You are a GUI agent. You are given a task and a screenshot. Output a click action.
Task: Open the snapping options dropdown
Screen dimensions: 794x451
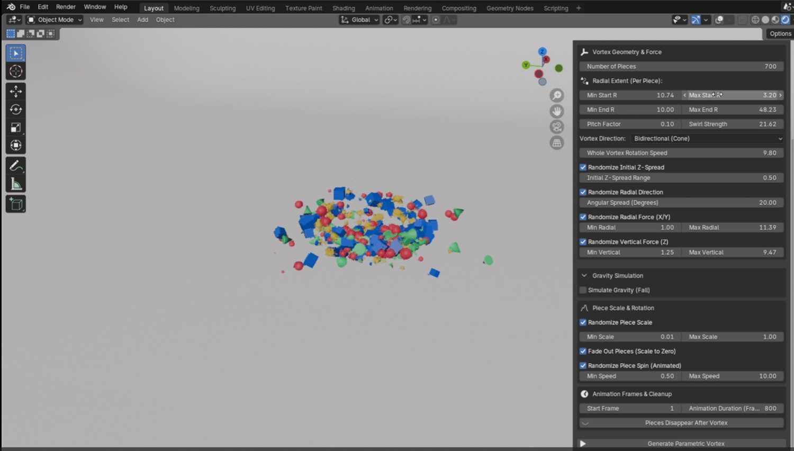click(420, 20)
